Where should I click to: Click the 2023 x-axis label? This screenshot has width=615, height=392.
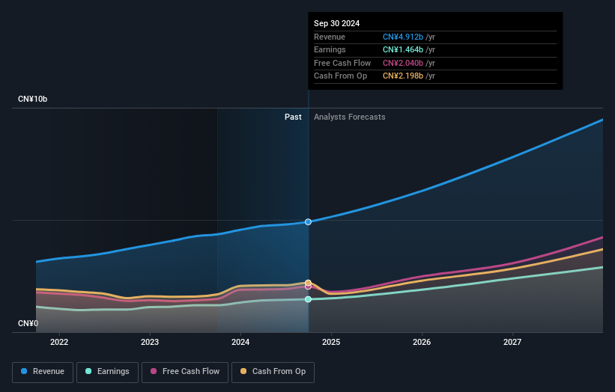(x=150, y=342)
